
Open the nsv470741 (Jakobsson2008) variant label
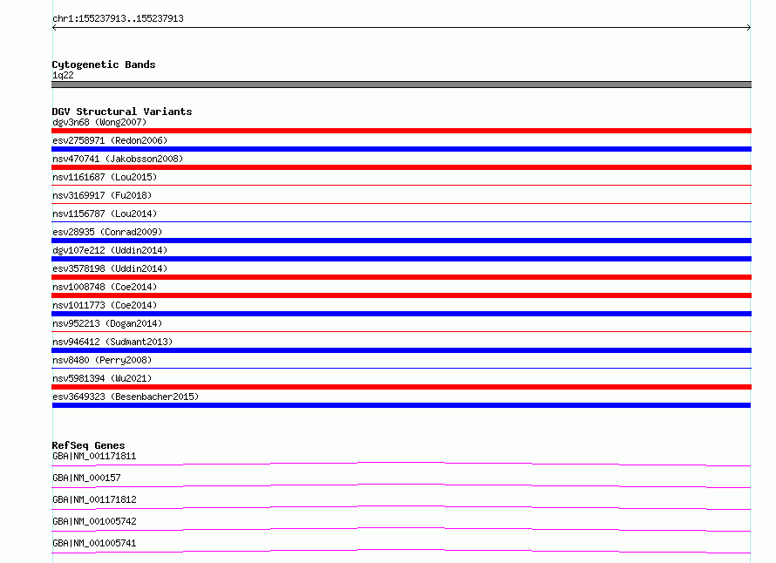coord(118,159)
